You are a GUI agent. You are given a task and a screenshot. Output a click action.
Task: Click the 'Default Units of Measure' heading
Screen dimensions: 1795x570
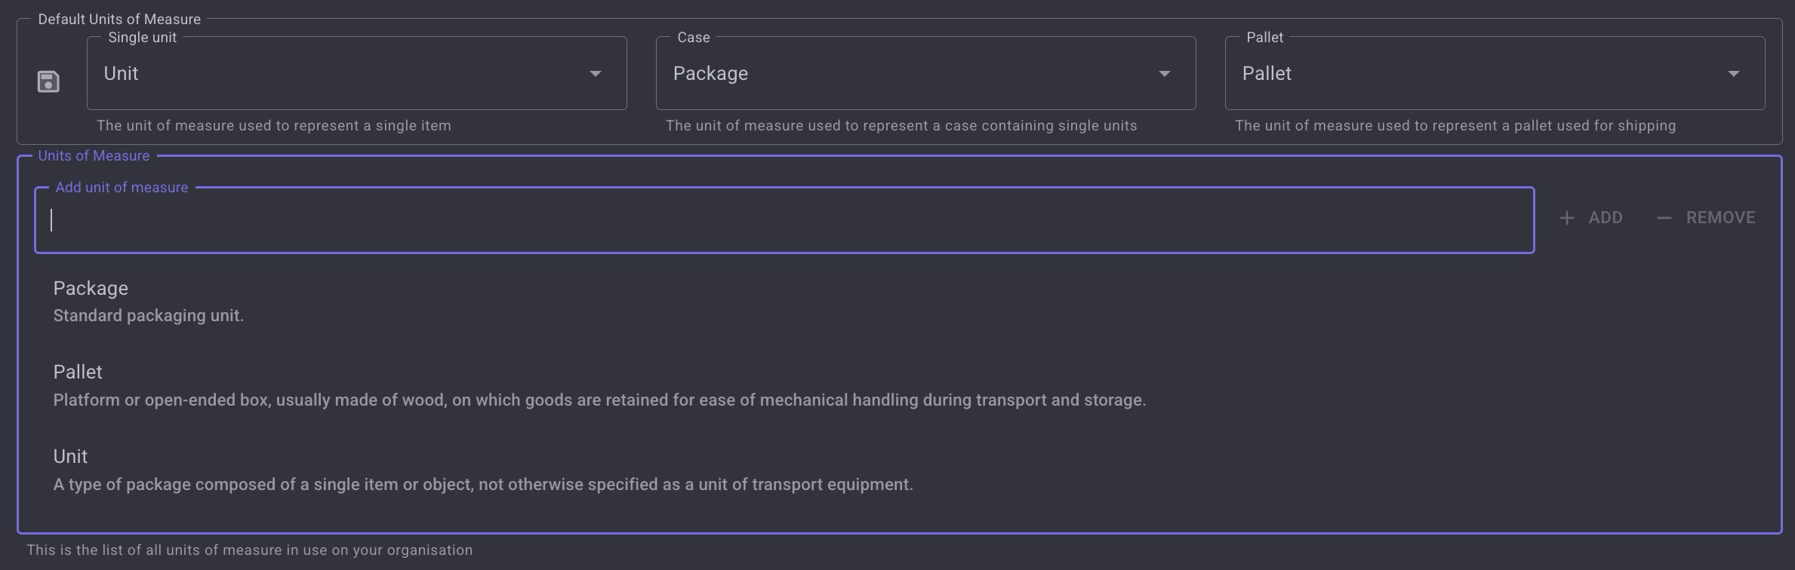[x=119, y=19]
